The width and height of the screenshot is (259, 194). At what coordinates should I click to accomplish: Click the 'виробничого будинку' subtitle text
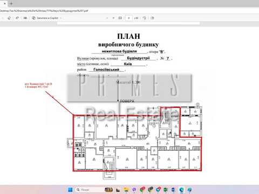pos(128,45)
